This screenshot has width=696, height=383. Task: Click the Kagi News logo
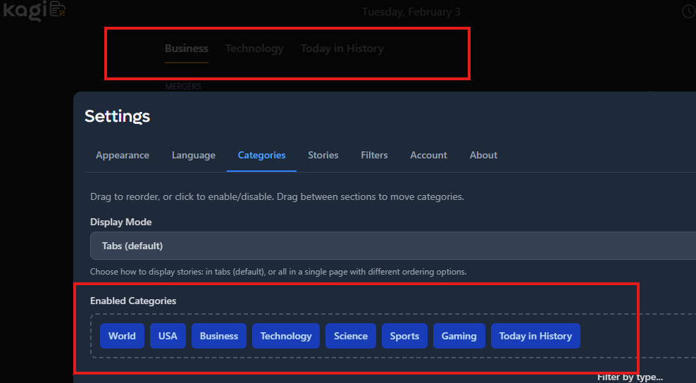[x=34, y=11]
